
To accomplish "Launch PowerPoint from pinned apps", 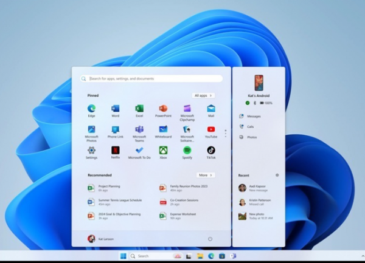I will tap(163, 111).
